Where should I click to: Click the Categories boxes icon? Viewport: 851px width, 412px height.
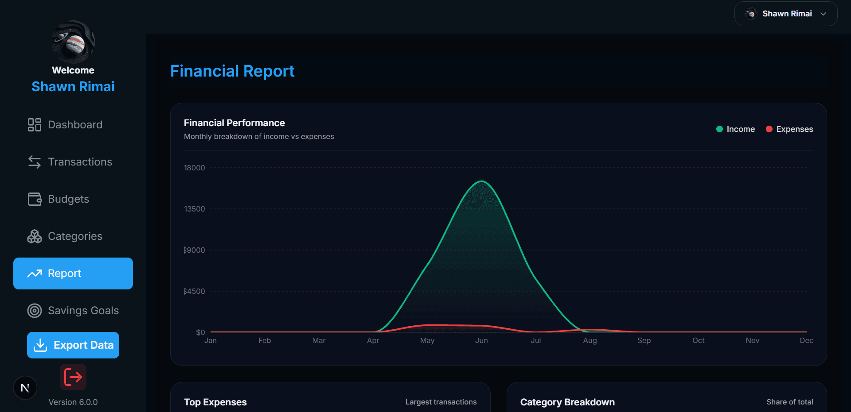click(x=35, y=236)
